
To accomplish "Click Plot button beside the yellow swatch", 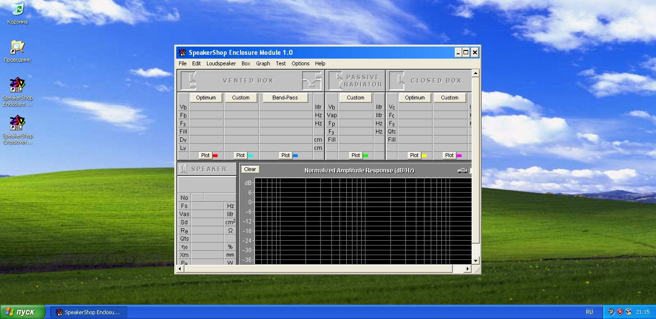I will [x=414, y=155].
